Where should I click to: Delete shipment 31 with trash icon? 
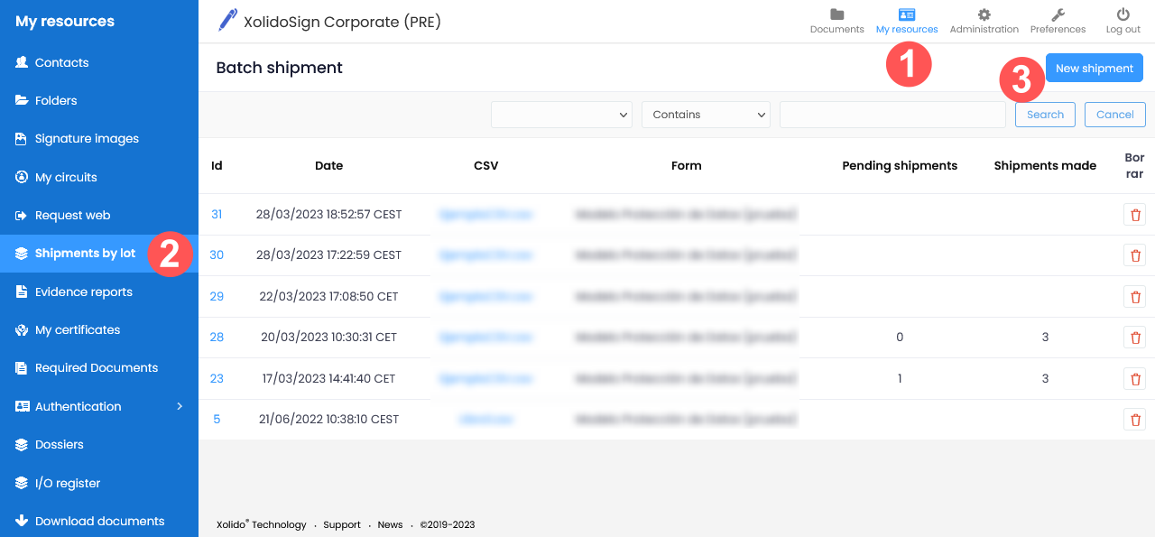(x=1135, y=215)
